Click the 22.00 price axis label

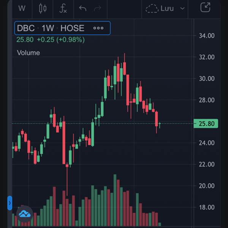tap(207, 165)
